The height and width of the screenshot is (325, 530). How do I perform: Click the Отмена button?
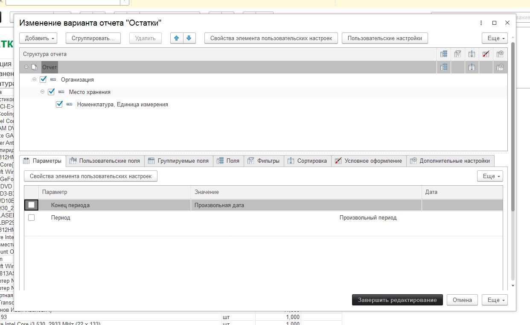(x=462, y=300)
